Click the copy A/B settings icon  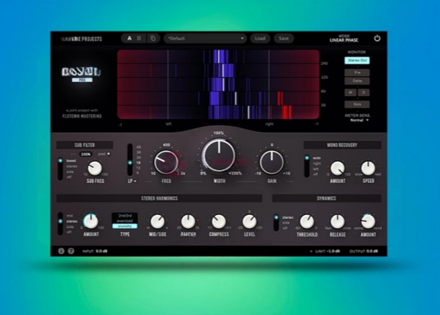point(153,38)
